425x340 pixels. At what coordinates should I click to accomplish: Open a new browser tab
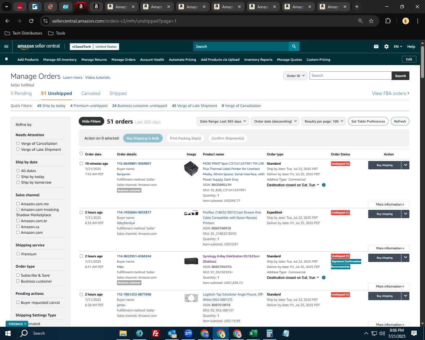point(357,7)
